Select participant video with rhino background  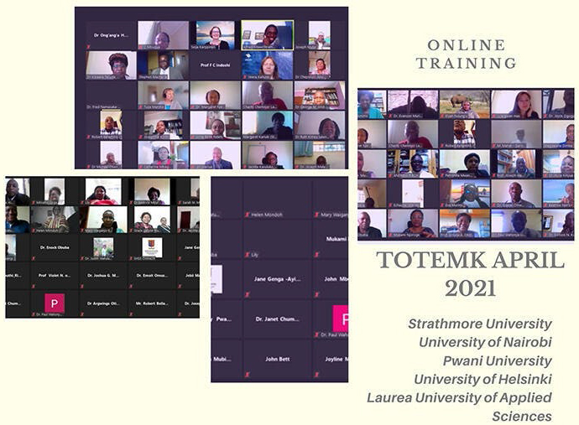click(465, 104)
